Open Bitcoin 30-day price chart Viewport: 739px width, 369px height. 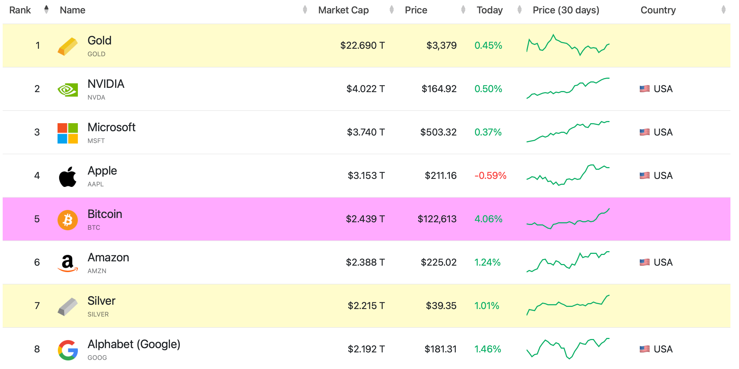pos(568,219)
